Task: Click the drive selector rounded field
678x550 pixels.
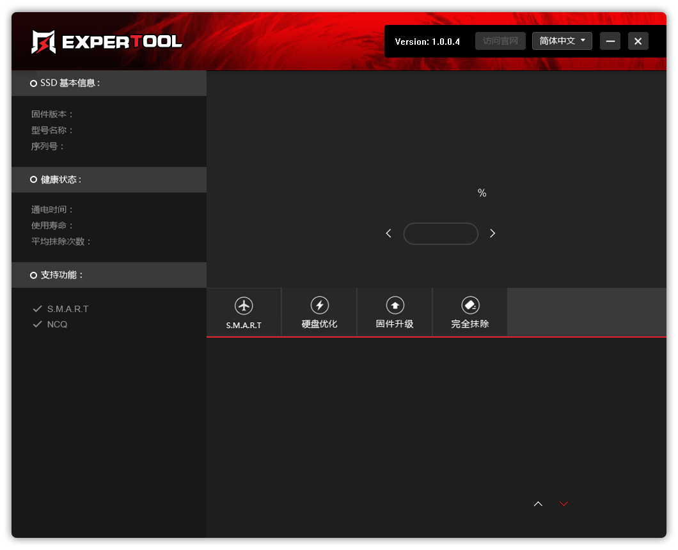Action: click(x=441, y=233)
